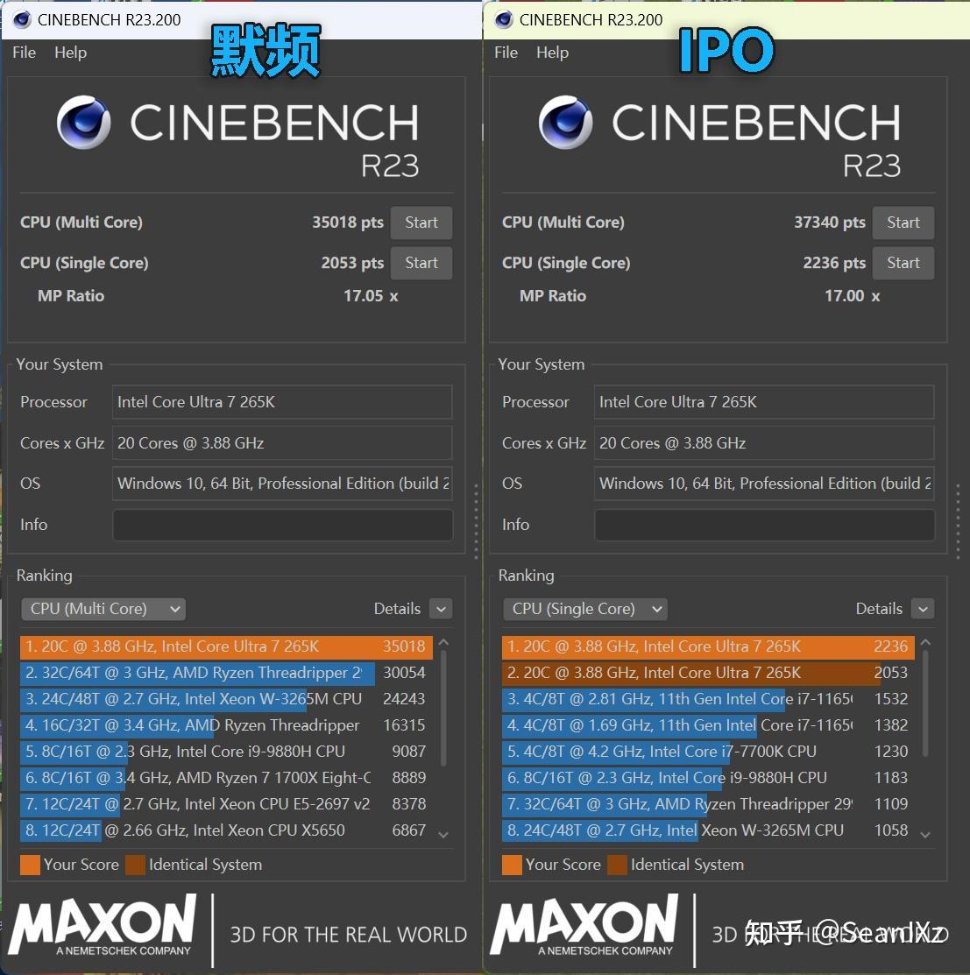Click right ranking list scroll-down arrow
This screenshot has height=975, width=970.
[x=925, y=835]
